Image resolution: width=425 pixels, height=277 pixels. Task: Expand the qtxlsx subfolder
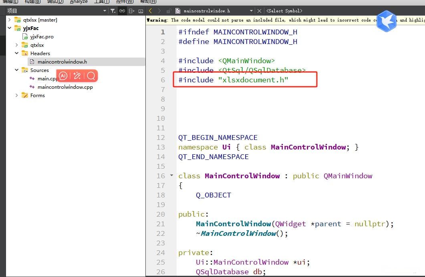[x=16, y=45]
